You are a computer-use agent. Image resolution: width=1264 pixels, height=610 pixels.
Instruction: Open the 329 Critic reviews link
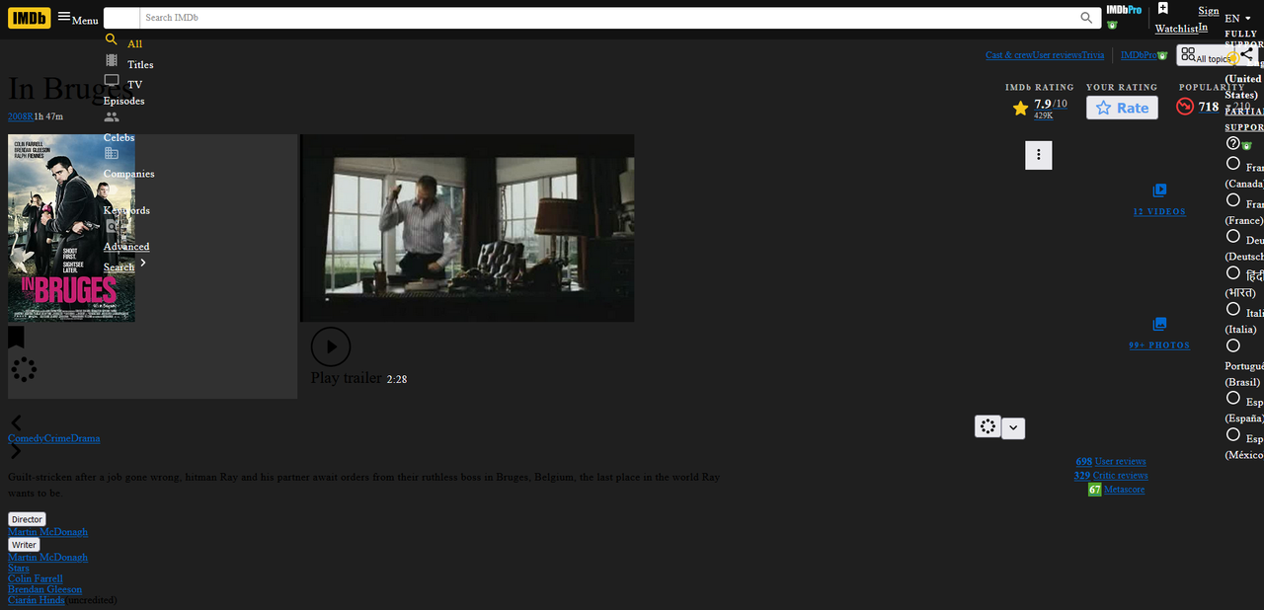click(1111, 476)
